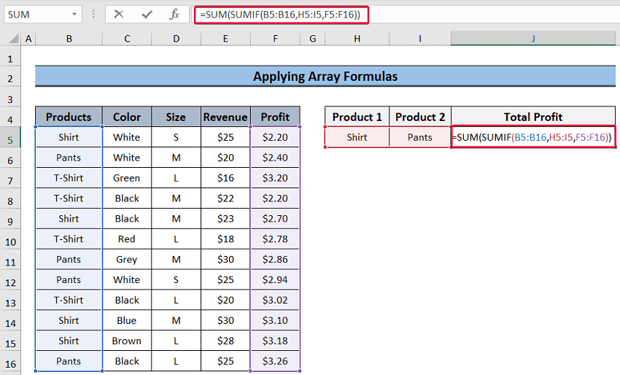Click cell J5 containing the SUM formula
The height and width of the screenshot is (375, 620).
coord(533,137)
